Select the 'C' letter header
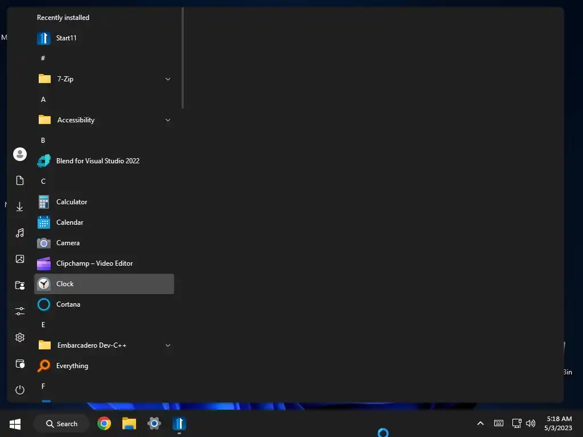 (43, 182)
